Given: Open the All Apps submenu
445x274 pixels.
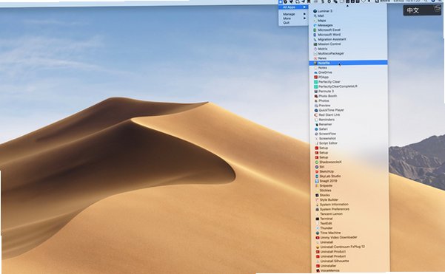Looking at the screenshot, I should pos(293,7).
